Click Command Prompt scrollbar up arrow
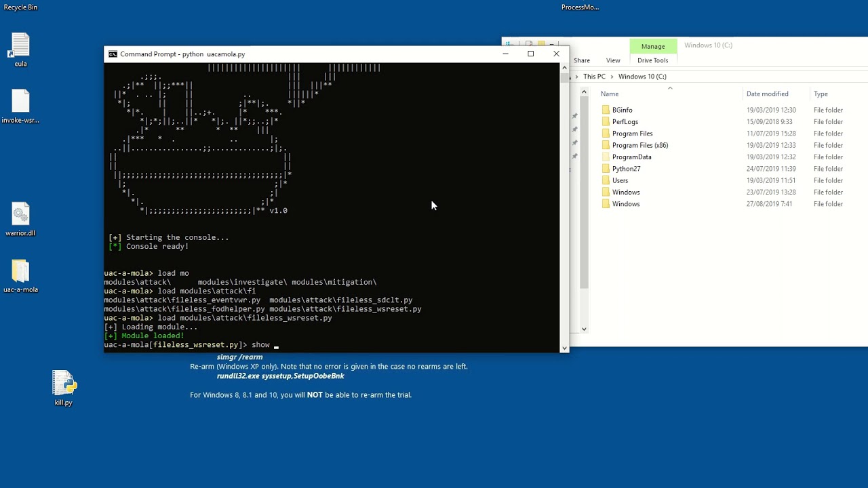This screenshot has height=488, width=868. [x=564, y=68]
